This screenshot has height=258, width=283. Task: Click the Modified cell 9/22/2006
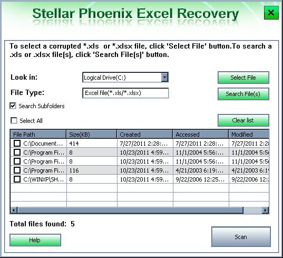point(249,179)
